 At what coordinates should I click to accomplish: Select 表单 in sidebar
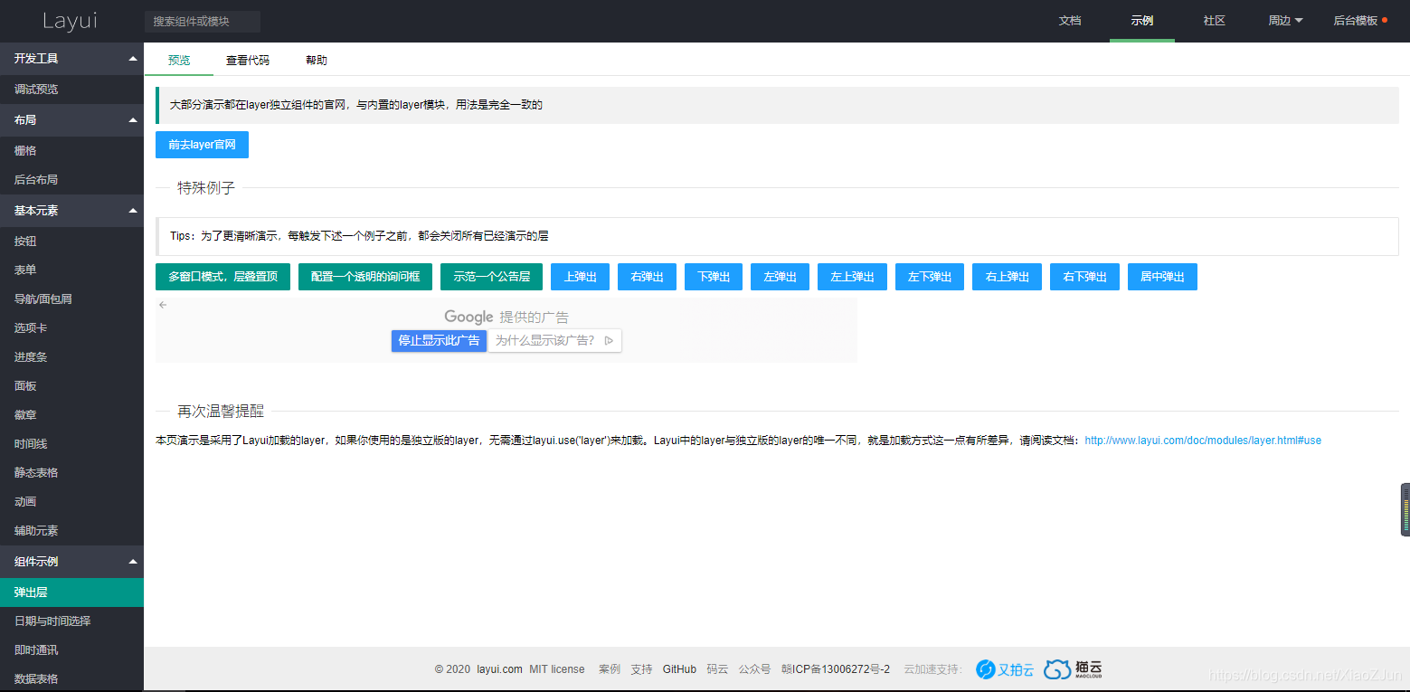(71, 270)
